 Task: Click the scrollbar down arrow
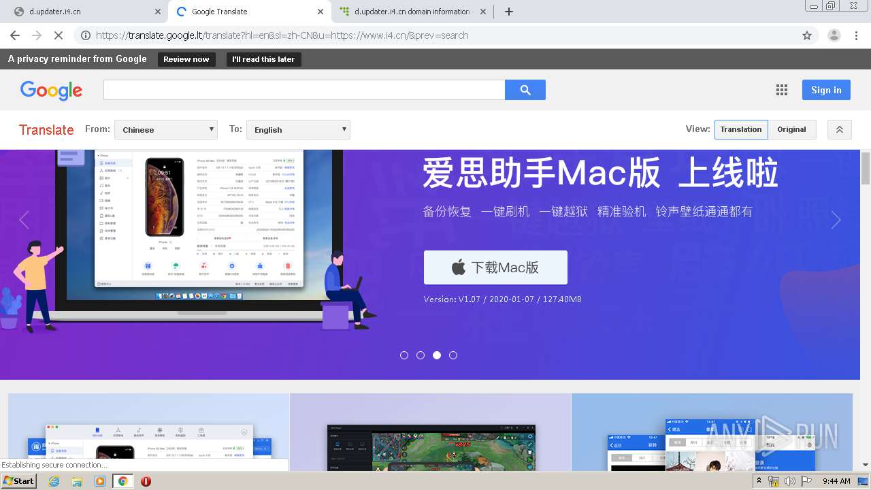pyautogui.click(x=866, y=465)
